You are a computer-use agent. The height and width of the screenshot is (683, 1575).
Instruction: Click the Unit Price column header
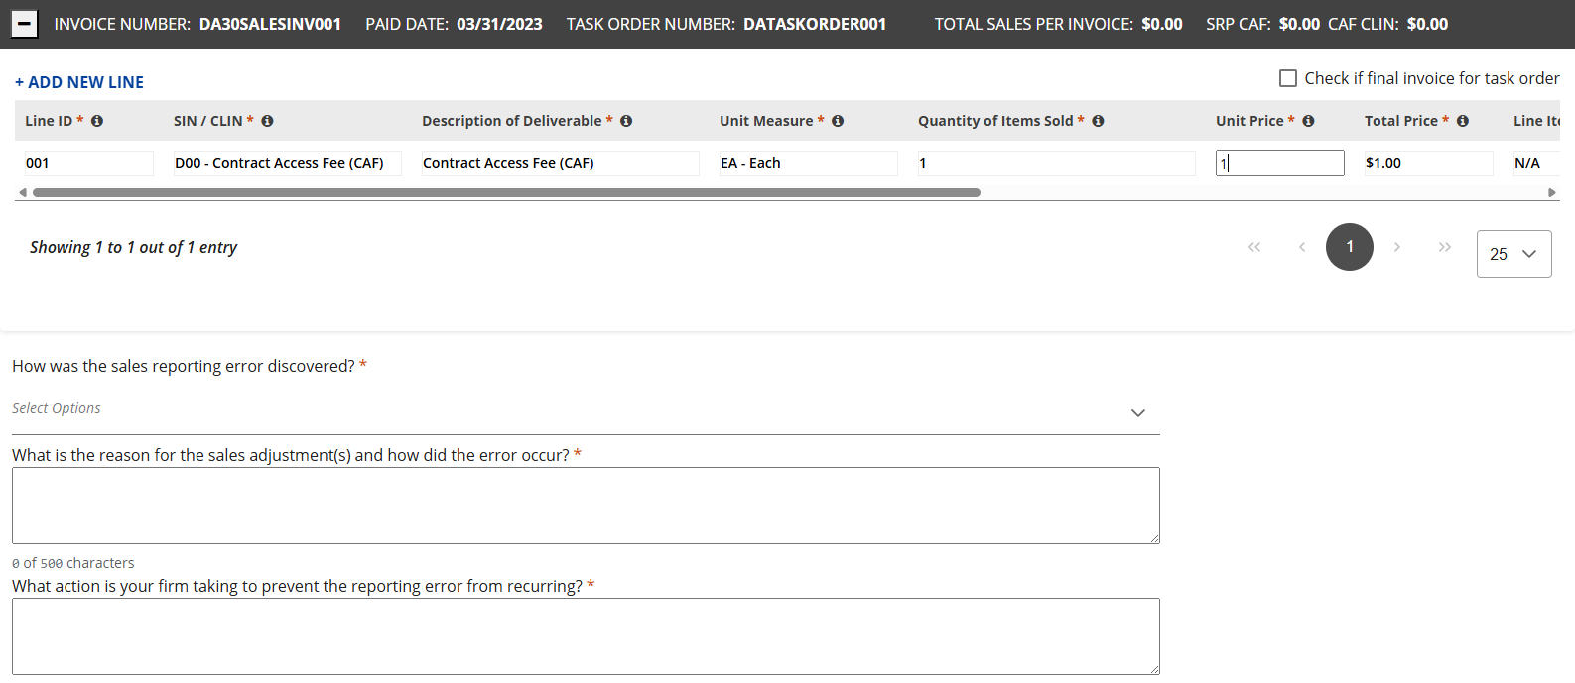click(x=1249, y=121)
